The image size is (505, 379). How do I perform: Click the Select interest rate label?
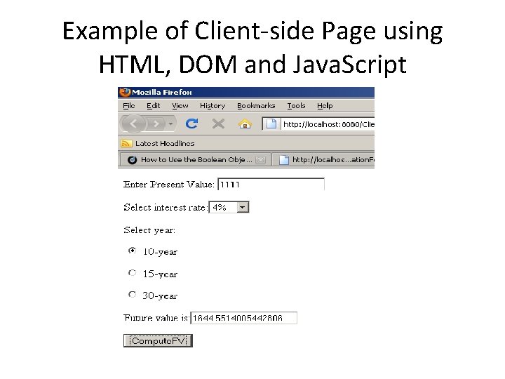(x=166, y=207)
